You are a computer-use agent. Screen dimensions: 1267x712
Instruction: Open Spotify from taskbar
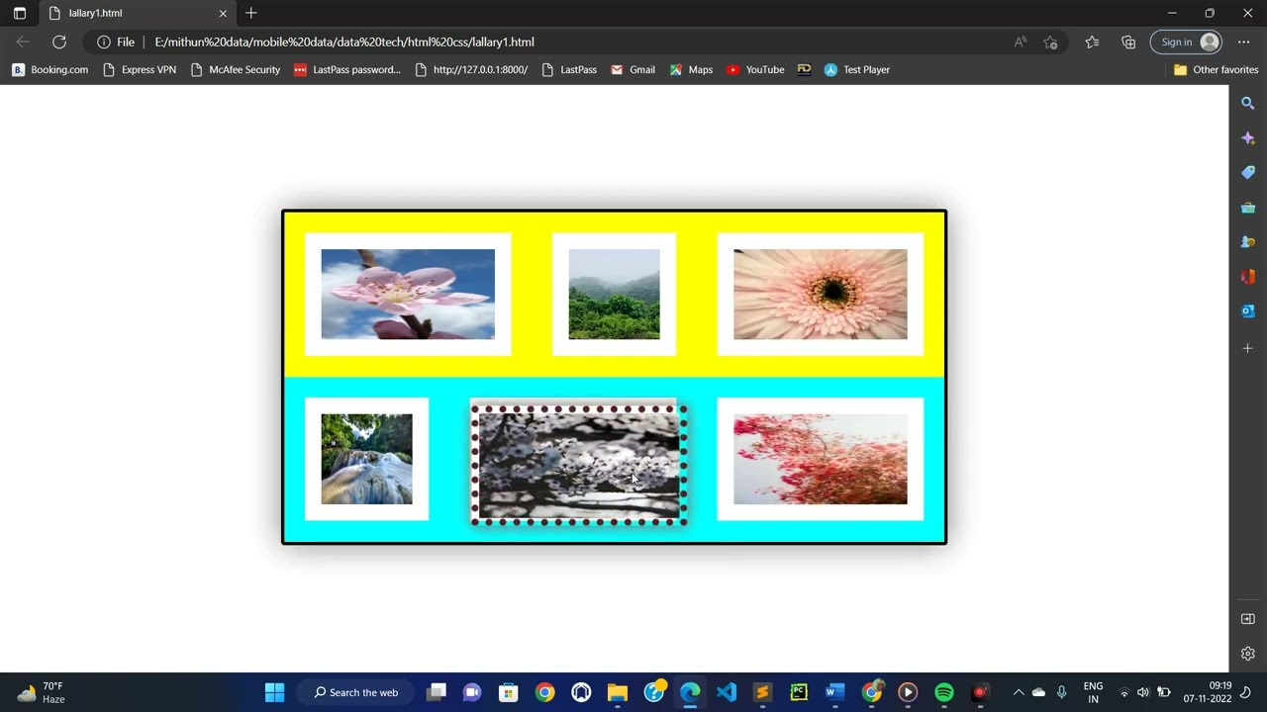click(x=944, y=692)
